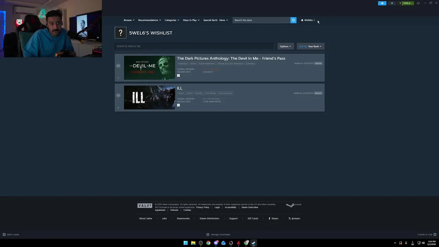This screenshot has width=439, height=247.
Task: Click the blue announcements megaphone icon
Action: point(382,3)
